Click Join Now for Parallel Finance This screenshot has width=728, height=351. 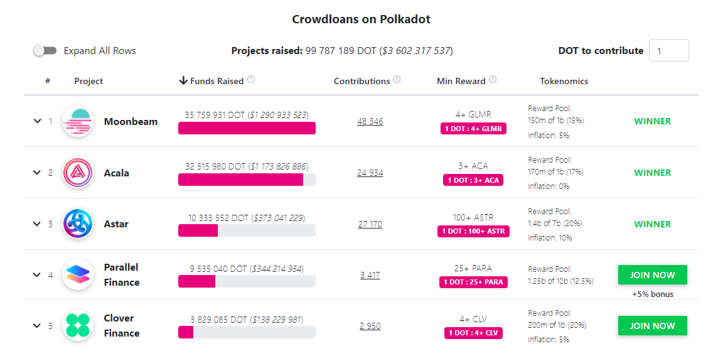click(652, 275)
